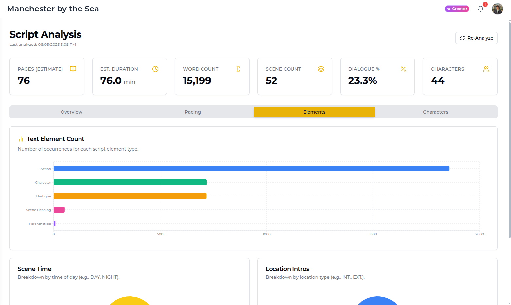This screenshot has height=305, width=511.
Task: Click the Creator plan badge
Action: [457, 9]
